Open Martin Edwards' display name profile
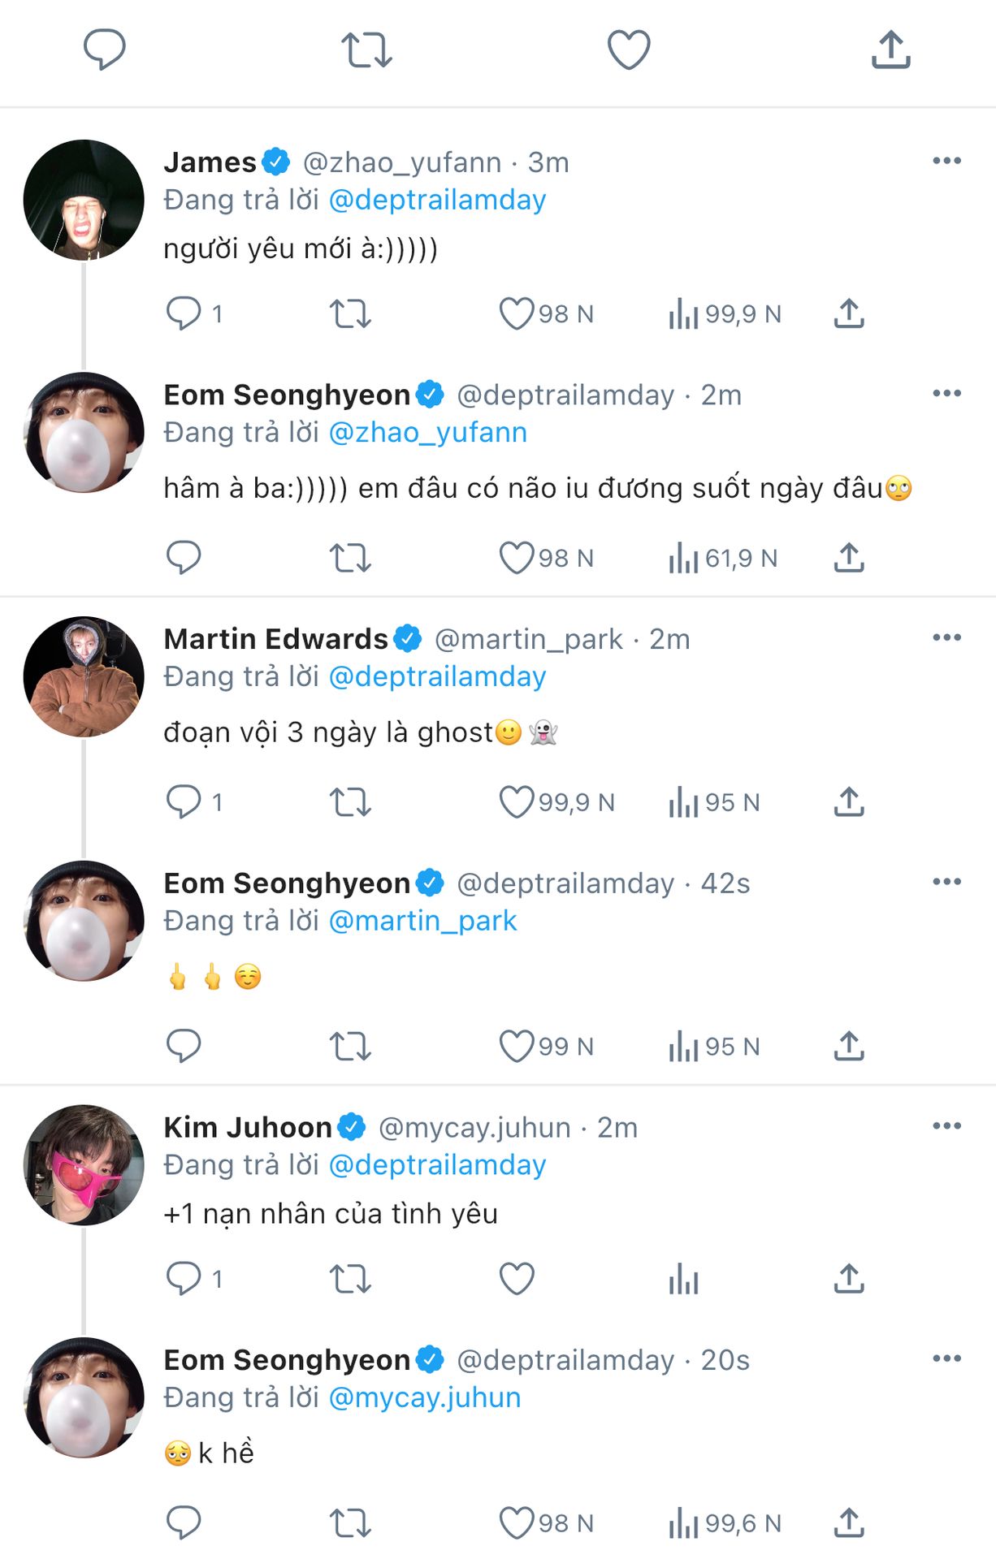 275,639
